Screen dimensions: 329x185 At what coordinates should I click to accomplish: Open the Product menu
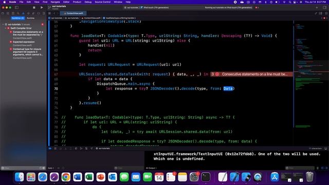click(77, 2)
